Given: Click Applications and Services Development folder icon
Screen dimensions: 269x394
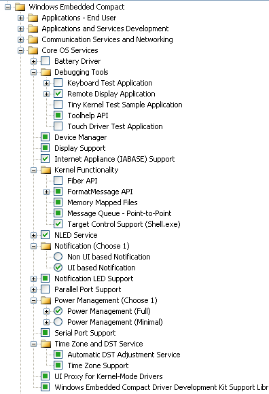Looking at the screenshot, I should point(33,29).
